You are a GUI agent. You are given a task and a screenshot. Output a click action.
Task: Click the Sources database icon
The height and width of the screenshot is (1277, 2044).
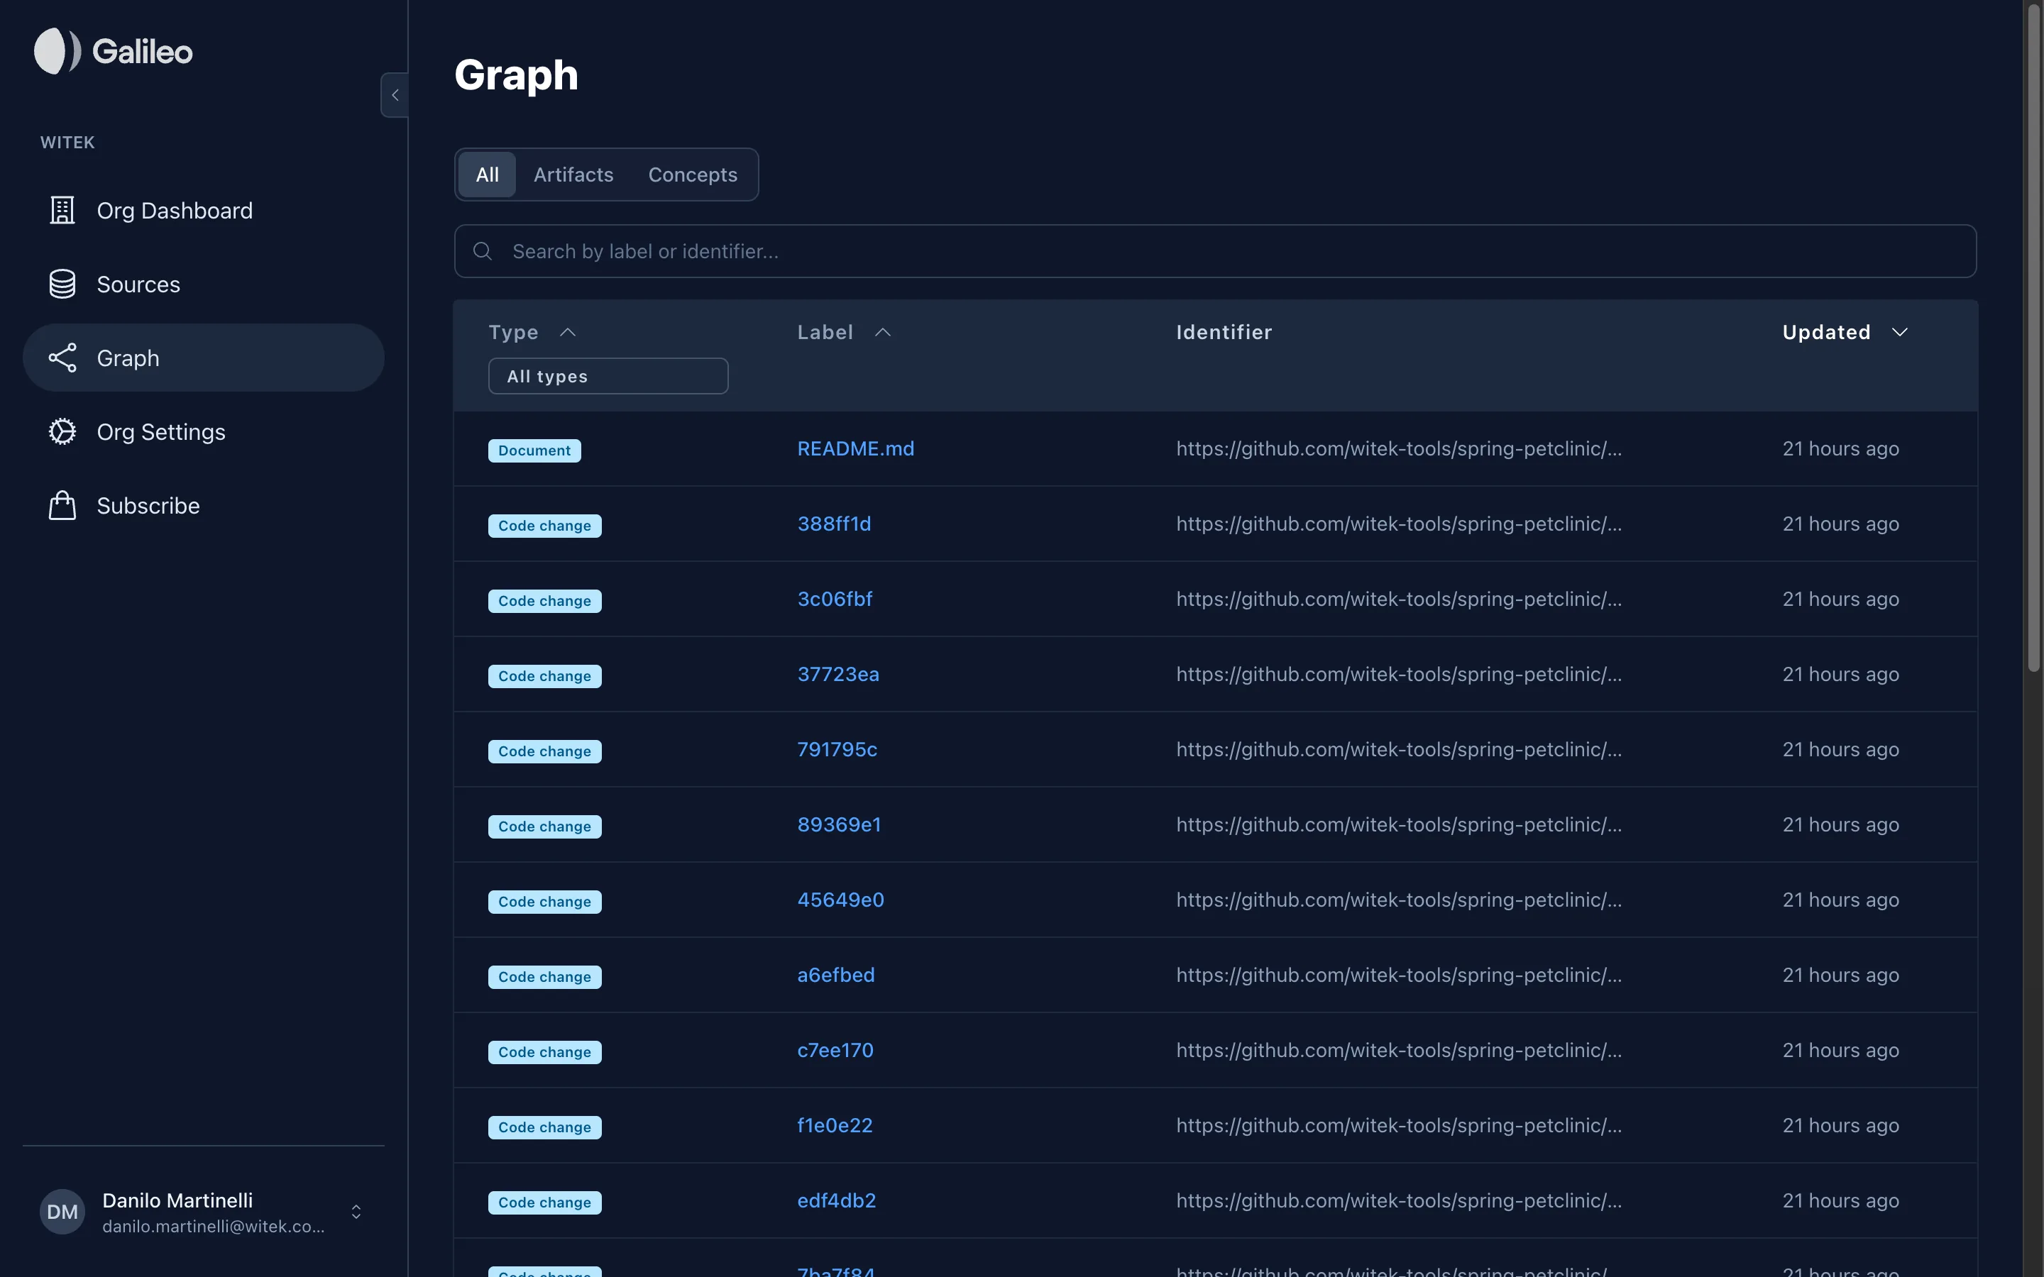(62, 284)
